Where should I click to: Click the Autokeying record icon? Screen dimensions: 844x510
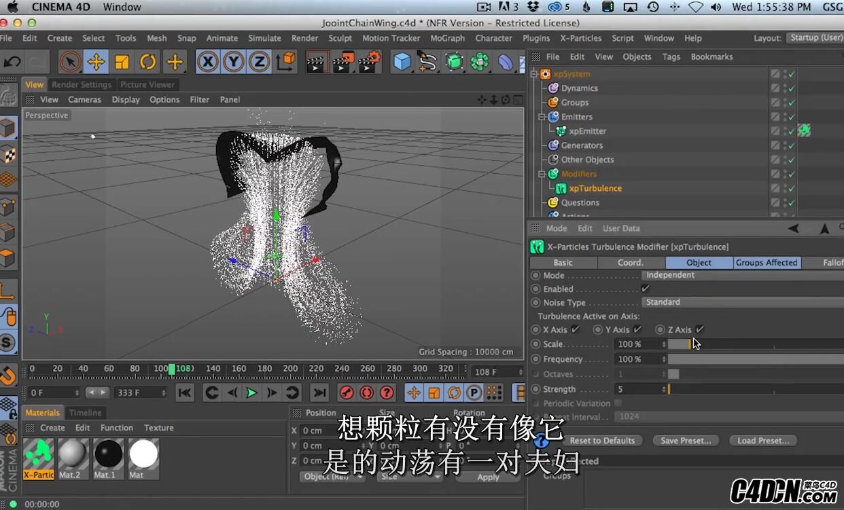(367, 393)
